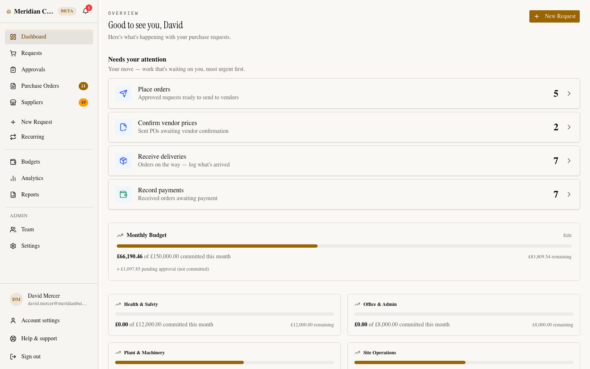
Task: Open Help & support link
Action: tap(49, 339)
